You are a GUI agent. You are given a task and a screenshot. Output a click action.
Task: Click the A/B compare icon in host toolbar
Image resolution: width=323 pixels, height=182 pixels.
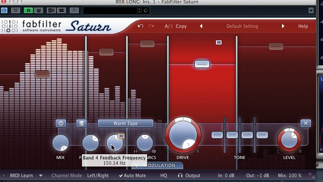tap(51, 10)
